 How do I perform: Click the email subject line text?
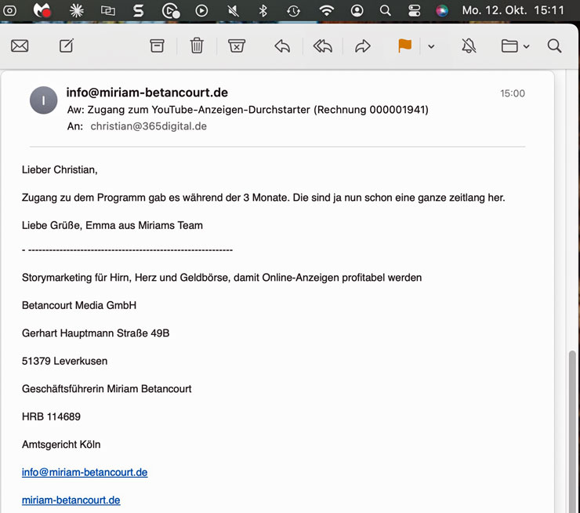[x=248, y=110]
